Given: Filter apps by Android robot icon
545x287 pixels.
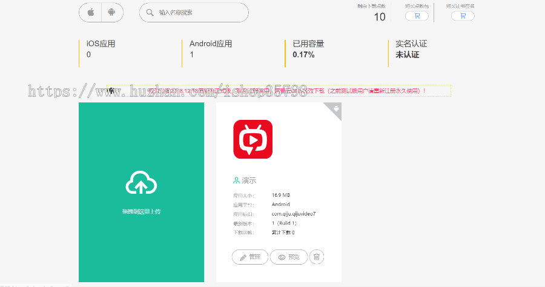Looking at the screenshot, I should 111,12.
